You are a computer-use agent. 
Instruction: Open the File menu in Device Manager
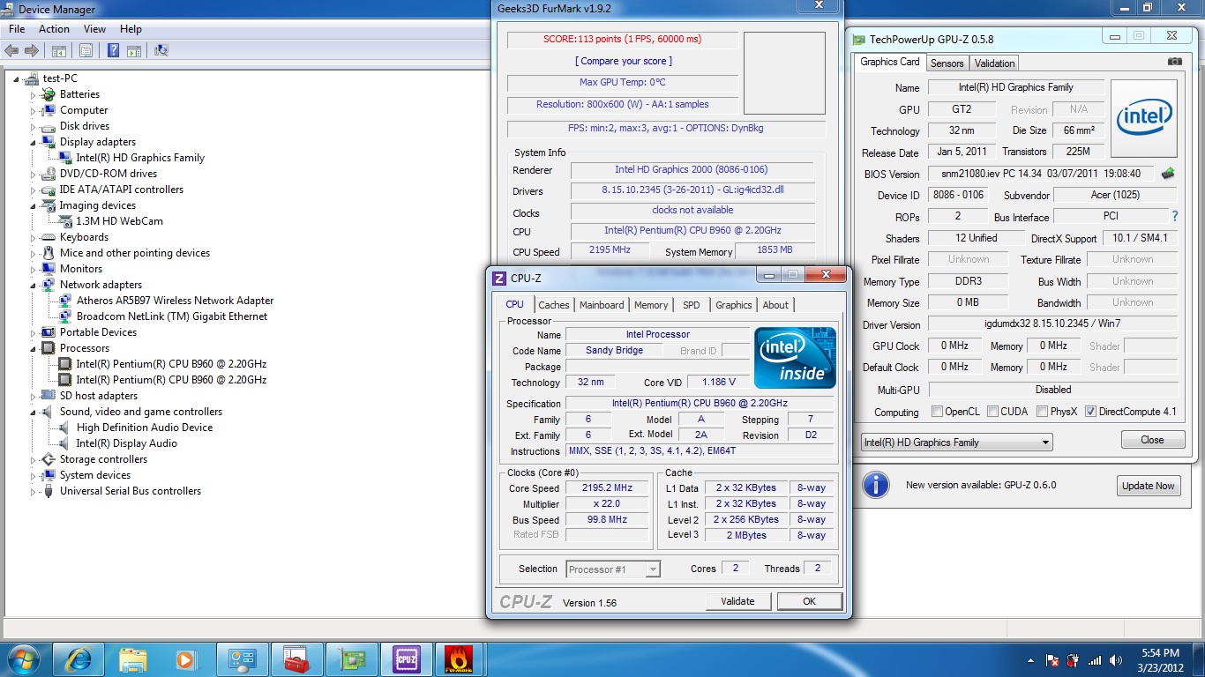click(16, 29)
